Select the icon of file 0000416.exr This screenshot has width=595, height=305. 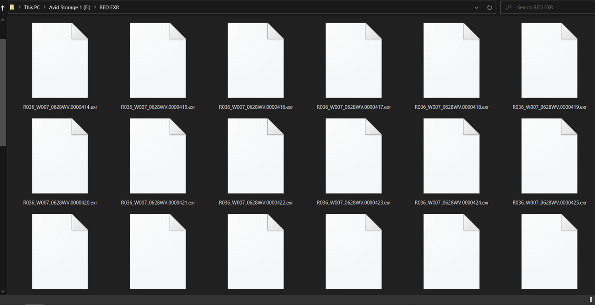pyautogui.click(x=256, y=60)
